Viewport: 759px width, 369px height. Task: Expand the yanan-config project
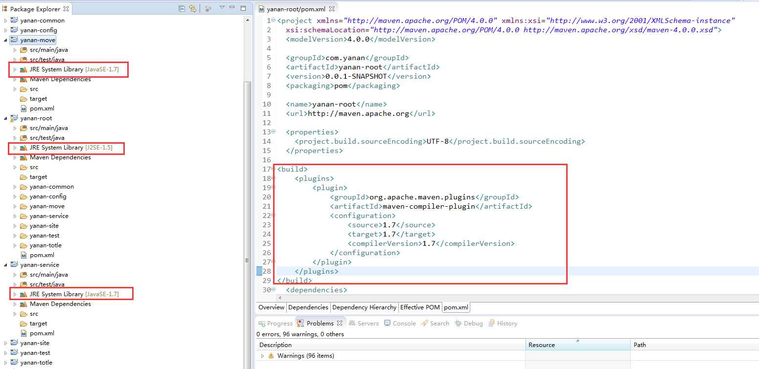tap(6, 30)
